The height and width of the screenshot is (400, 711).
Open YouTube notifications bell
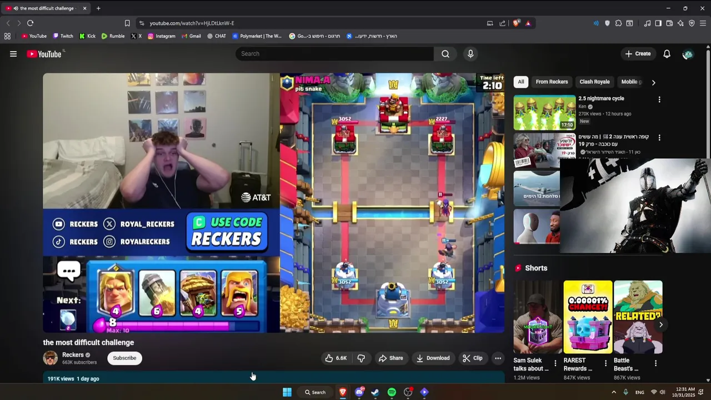[x=667, y=54]
